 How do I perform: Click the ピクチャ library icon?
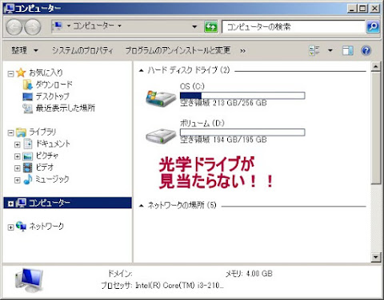click(x=28, y=156)
